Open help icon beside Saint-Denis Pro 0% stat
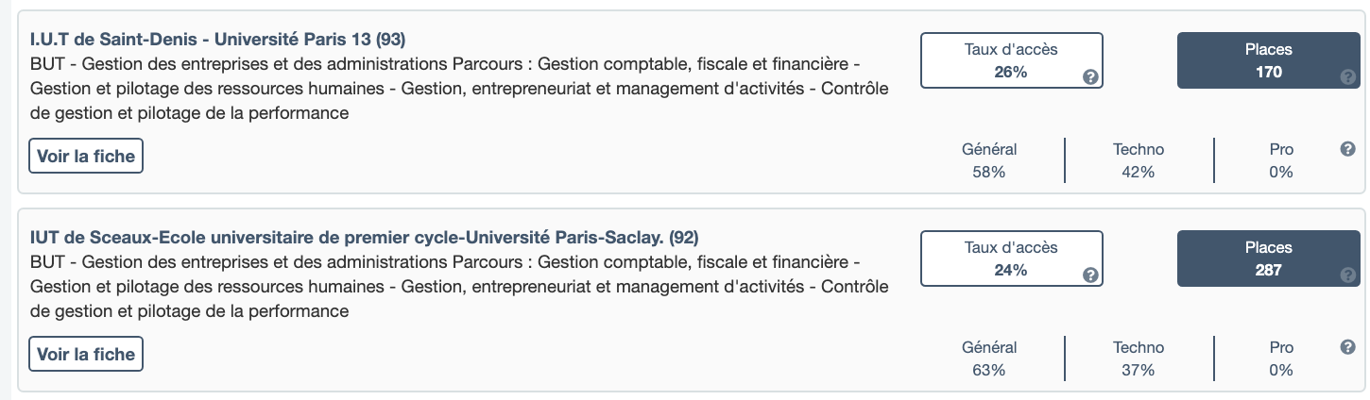Screen dimensions: 1370x400 pyautogui.click(x=1348, y=149)
